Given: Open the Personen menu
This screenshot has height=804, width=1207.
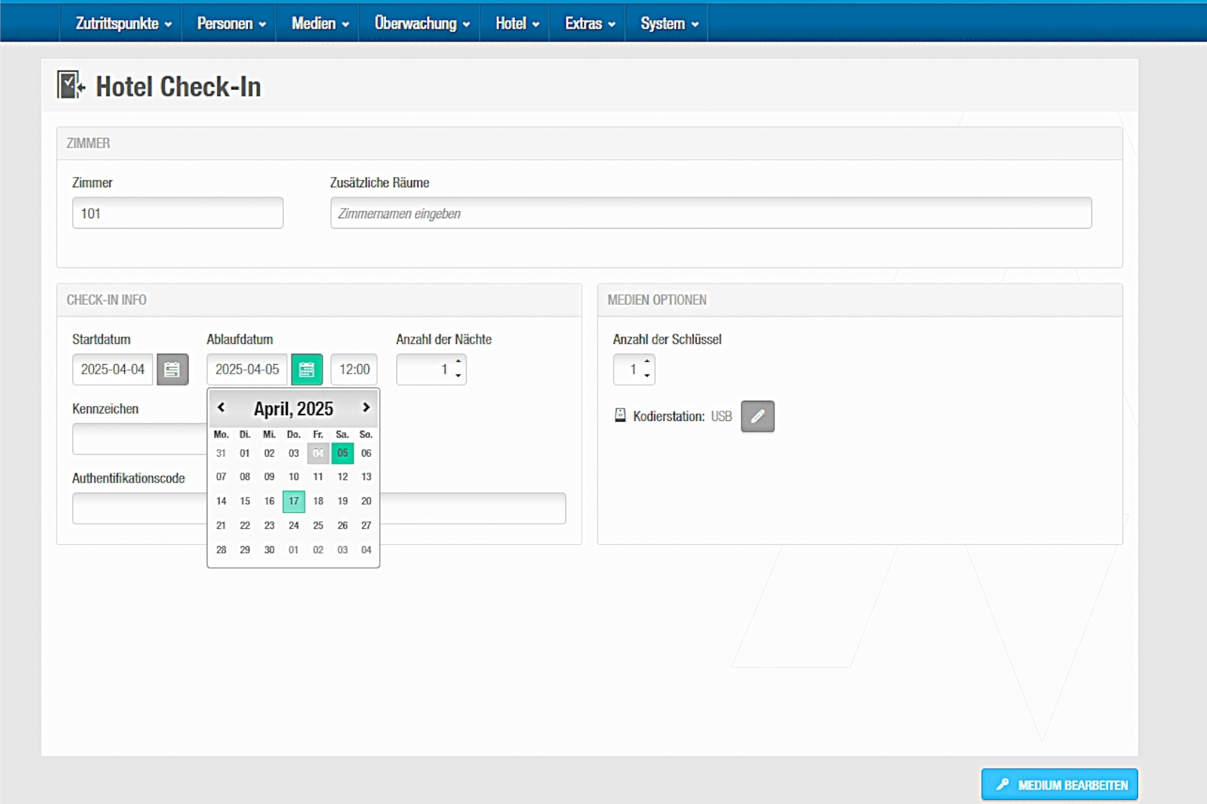Looking at the screenshot, I should pos(231,24).
